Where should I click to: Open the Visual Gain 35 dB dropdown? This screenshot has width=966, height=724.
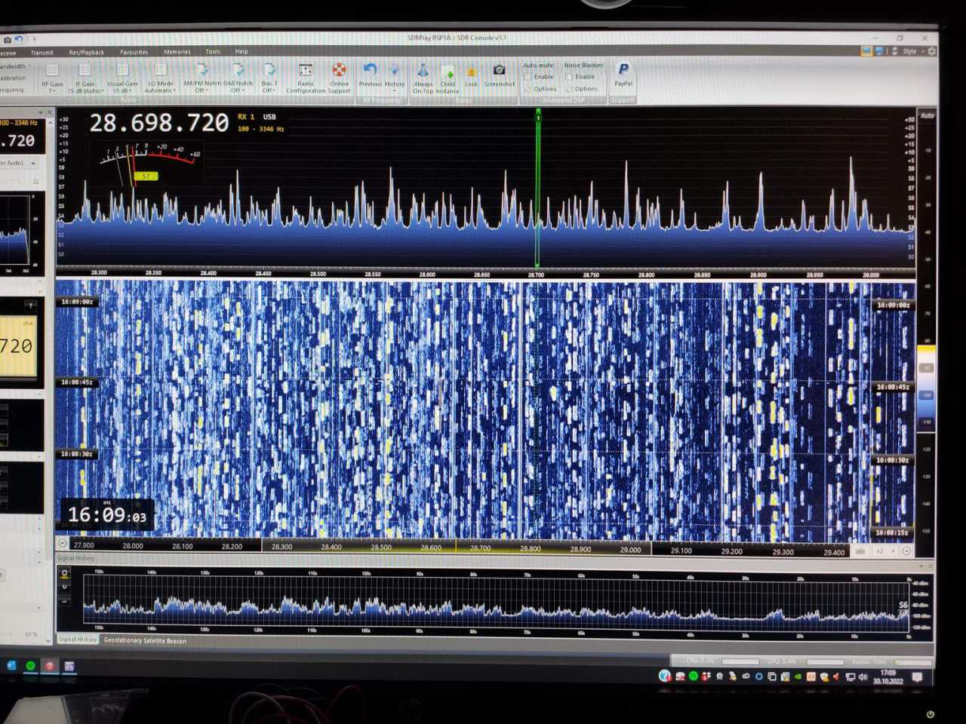[x=122, y=78]
